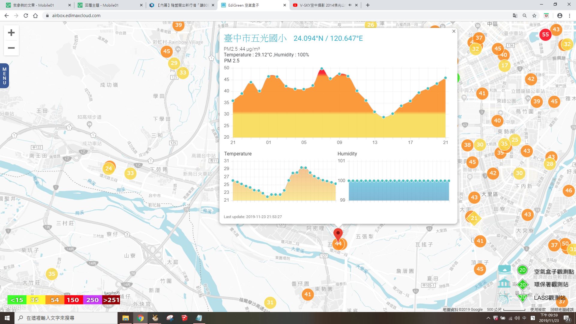Zoom out the map with minus button
This screenshot has width=576, height=324.
(11, 48)
